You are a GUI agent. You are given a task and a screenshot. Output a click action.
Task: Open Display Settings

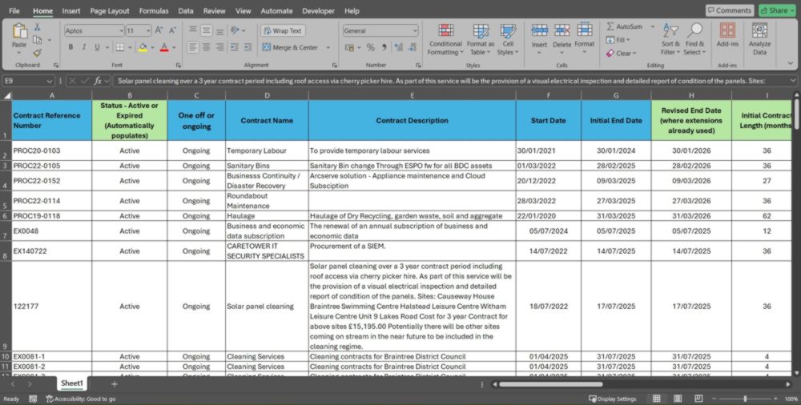[613, 399]
